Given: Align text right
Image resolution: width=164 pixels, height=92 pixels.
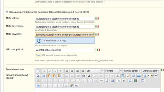Looking at the screenshot, I should [77, 71].
